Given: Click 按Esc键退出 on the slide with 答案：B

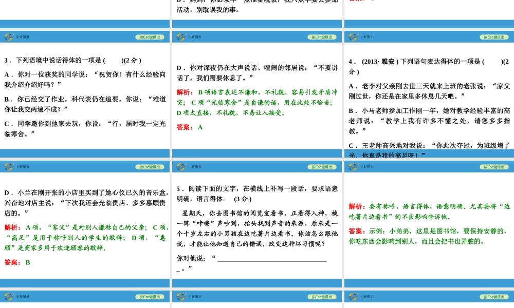Looking at the screenshot, I should [x=150, y=167].
